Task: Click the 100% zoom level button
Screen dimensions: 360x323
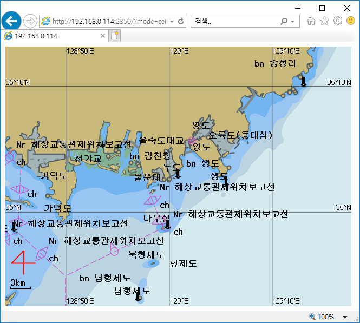Action: click(322, 317)
